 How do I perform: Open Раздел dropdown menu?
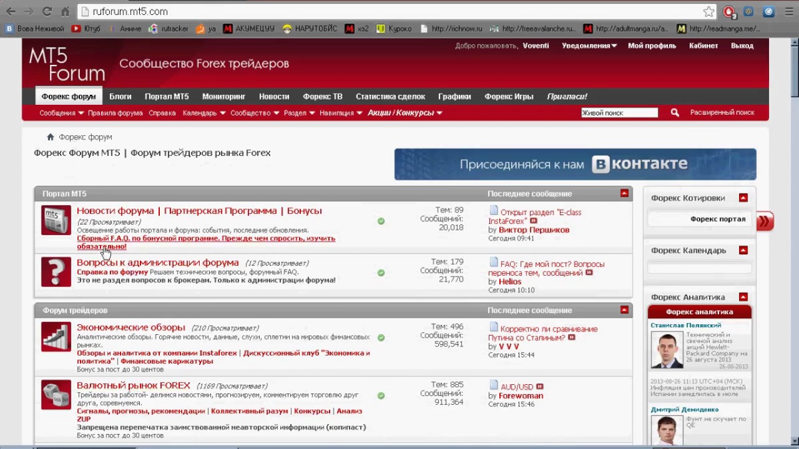pos(299,113)
